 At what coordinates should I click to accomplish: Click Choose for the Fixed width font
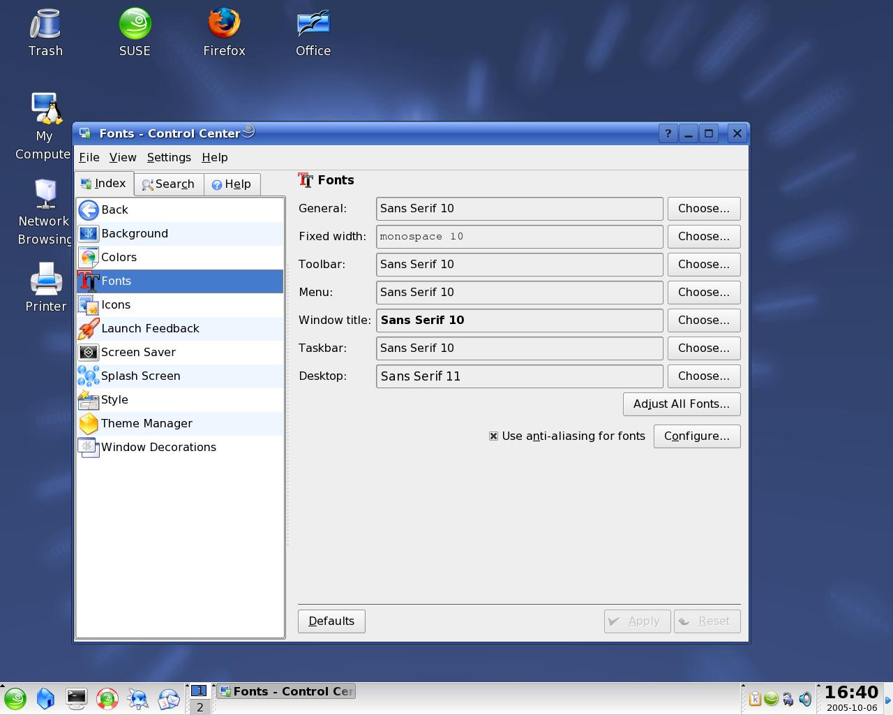point(704,236)
